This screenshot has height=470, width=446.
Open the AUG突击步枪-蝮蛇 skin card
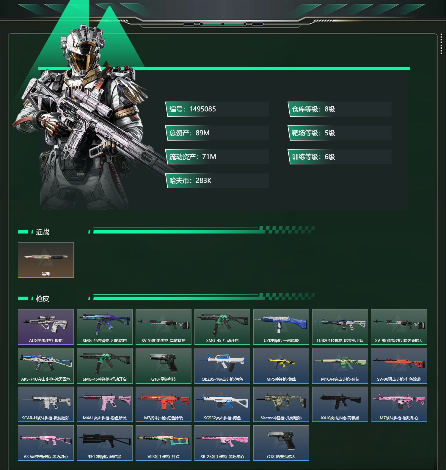coord(46,327)
